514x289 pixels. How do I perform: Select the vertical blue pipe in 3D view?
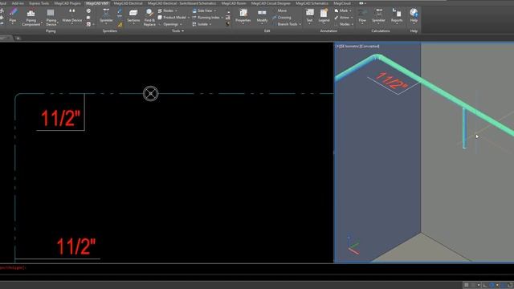(x=464, y=128)
